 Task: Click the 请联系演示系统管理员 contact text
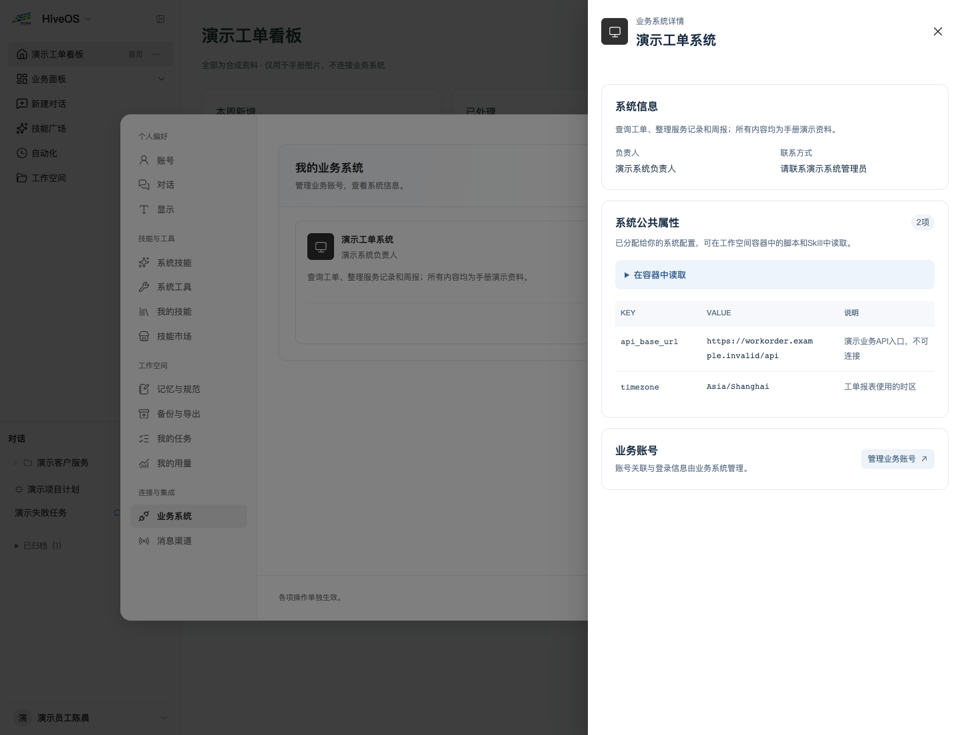[x=823, y=168]
